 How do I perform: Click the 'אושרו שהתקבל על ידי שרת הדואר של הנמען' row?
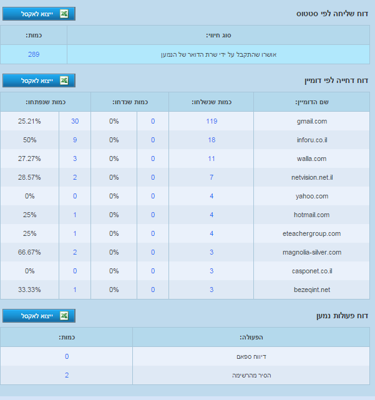click(x=185, y=54)
